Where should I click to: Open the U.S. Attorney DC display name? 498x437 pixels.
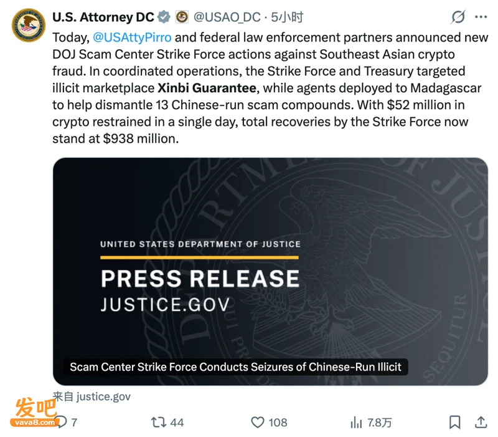(103, 17)
